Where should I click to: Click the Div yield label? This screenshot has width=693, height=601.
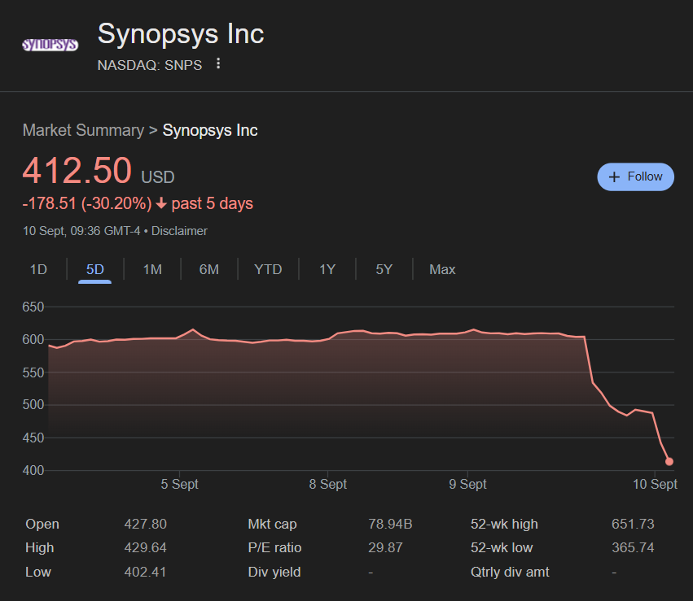pyautogui.click(x=274, y=572)
